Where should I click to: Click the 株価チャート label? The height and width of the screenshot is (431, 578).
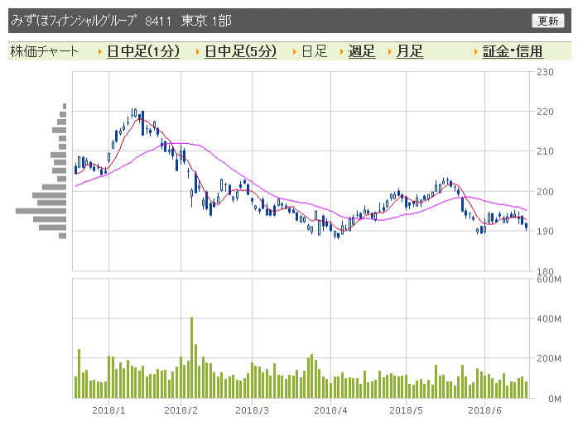[45, 51]
